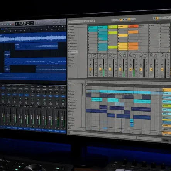Click the red record button in left DAW transport

click(13, 24)
